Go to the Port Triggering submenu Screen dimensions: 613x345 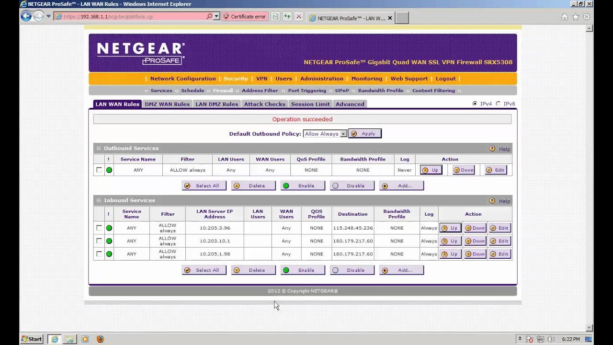click(307, 91)
